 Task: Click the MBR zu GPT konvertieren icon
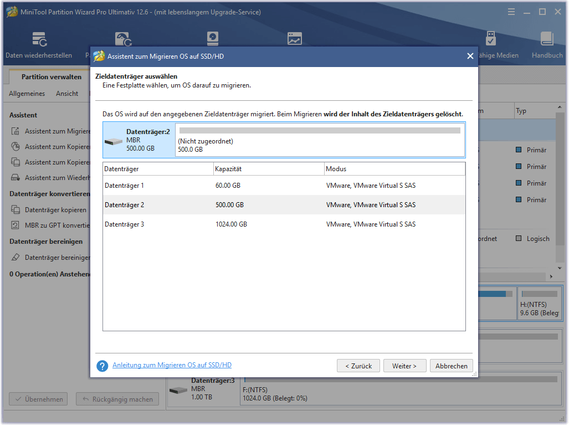point(15,225)
